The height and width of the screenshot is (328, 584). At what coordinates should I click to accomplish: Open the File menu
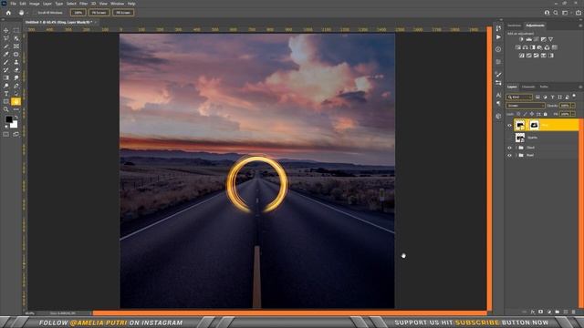click(13, 4)
